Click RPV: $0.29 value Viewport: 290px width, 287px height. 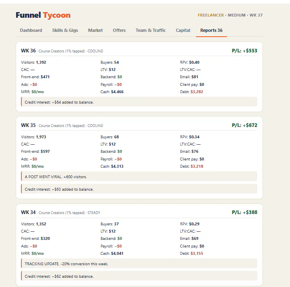click(189, 224)
